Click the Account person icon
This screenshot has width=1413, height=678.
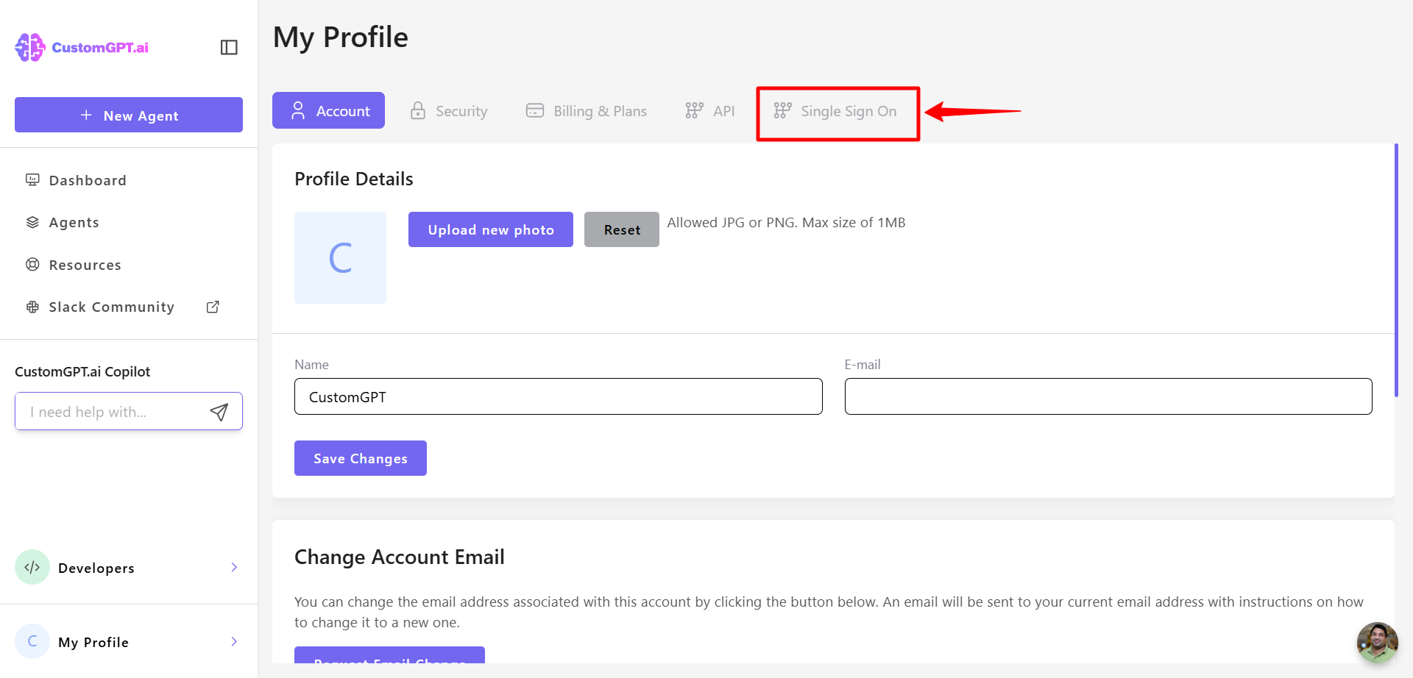coord(298,111)
